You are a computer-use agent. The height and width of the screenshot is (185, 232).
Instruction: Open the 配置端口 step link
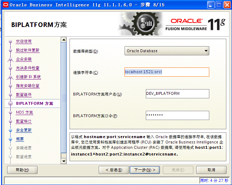click(x=24, y=121)
